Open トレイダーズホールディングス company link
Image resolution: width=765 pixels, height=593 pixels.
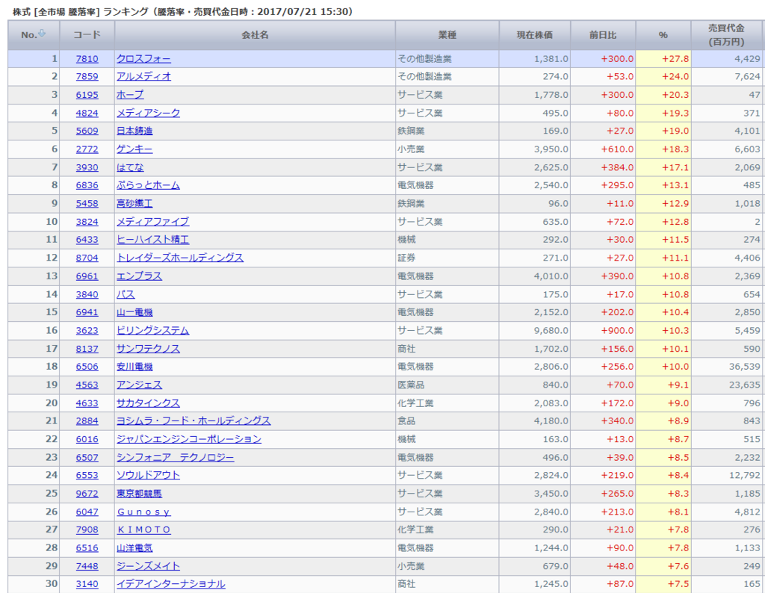tap(179, 258)
